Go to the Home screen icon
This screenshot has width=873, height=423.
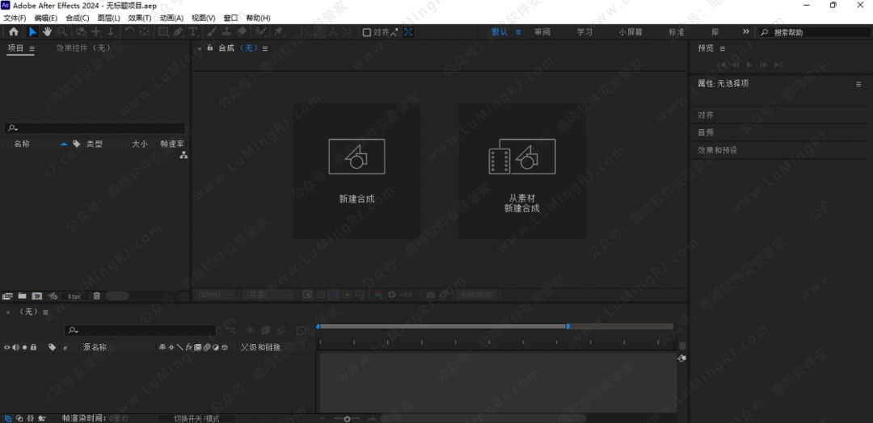[14, 31]
